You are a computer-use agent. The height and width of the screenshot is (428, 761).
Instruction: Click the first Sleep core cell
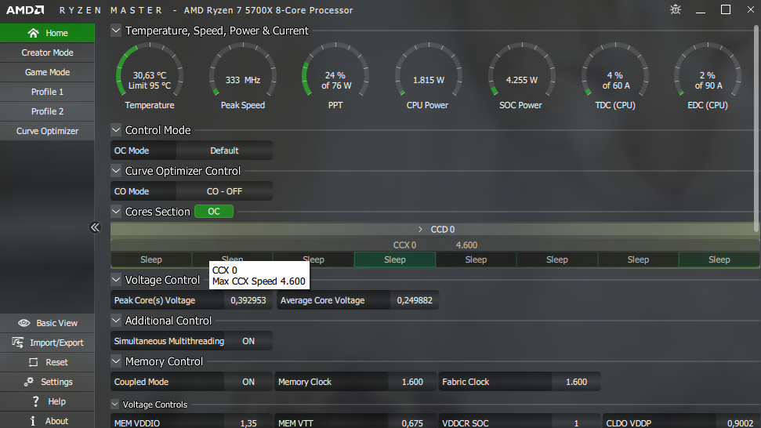pyautogui.click(x=151, y=259)
